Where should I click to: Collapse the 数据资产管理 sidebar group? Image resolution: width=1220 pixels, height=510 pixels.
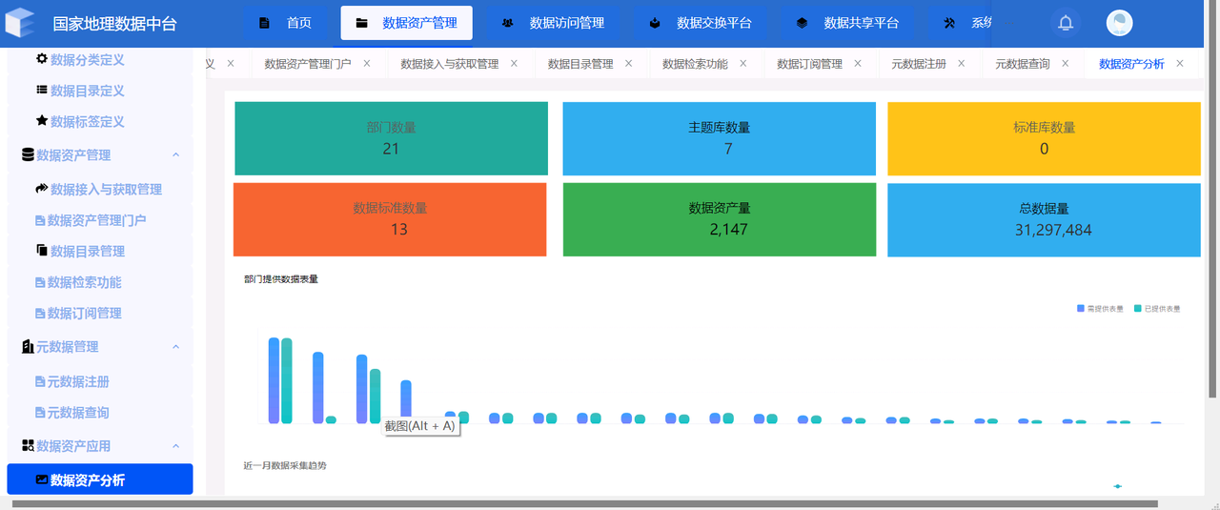tap(175, 155)
